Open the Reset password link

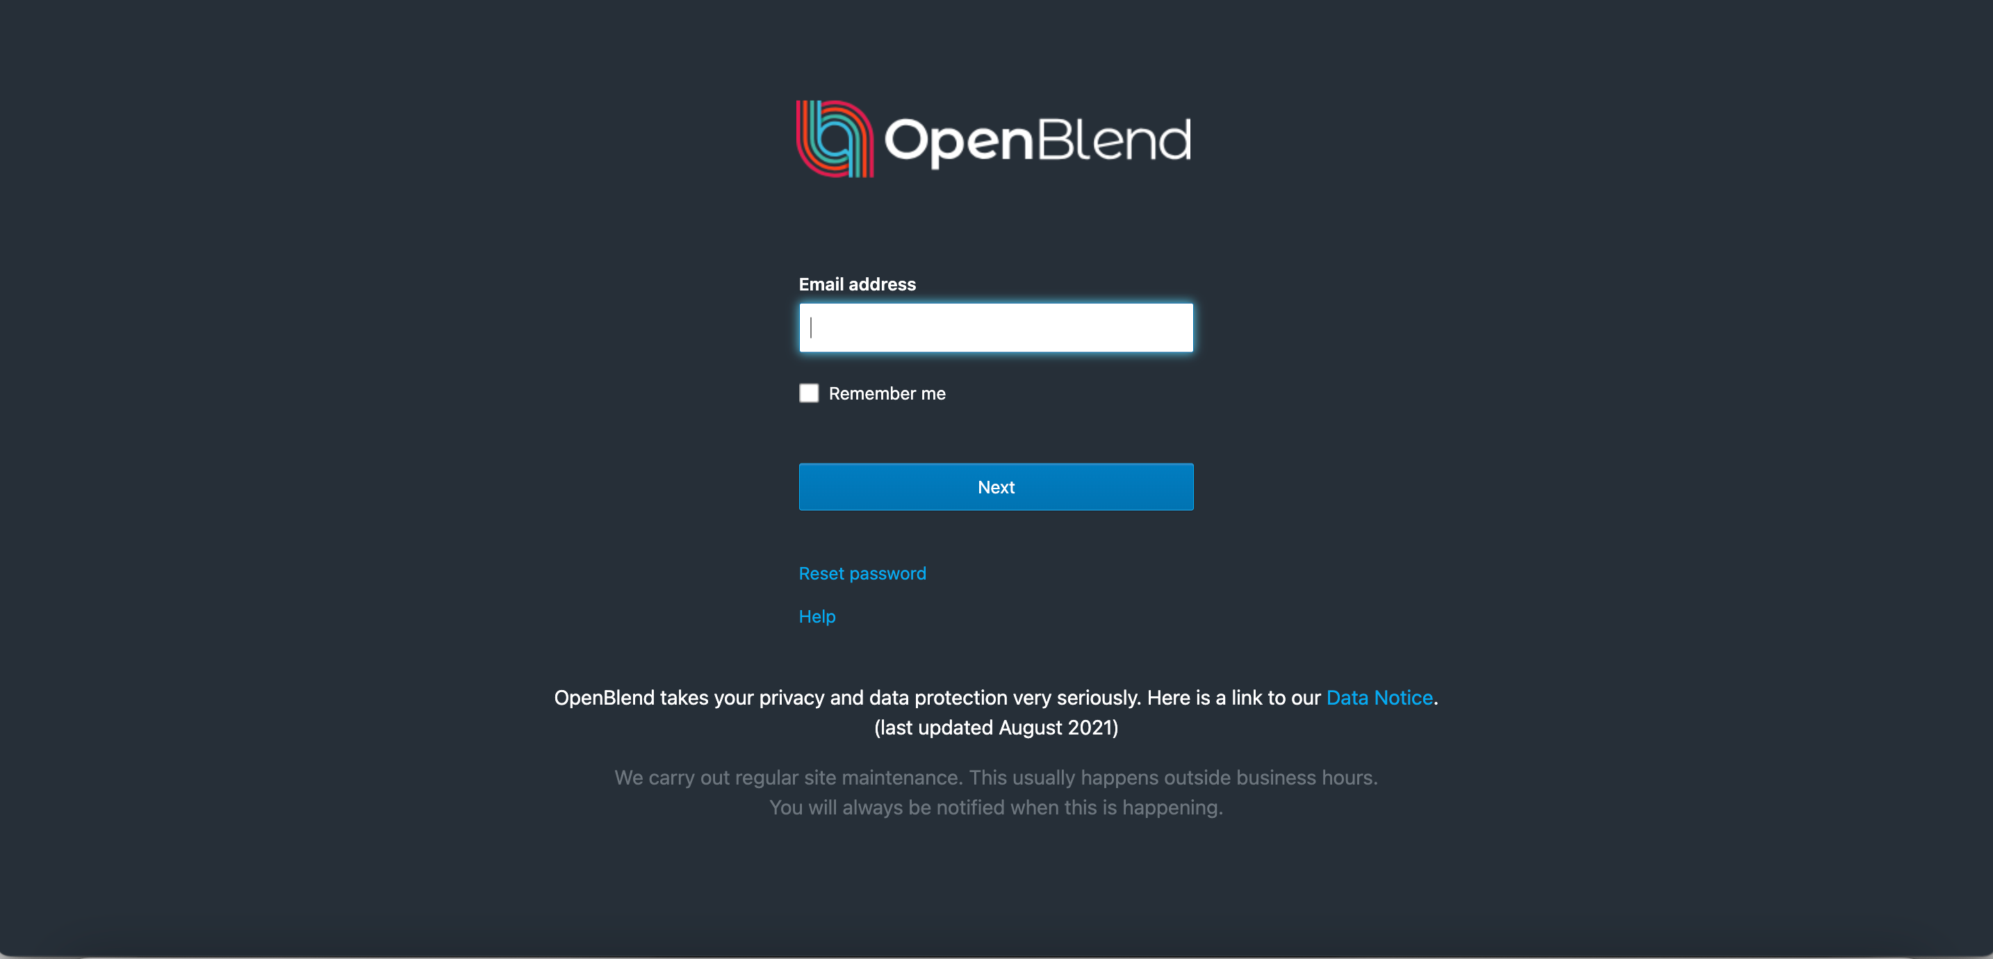coord(862,573)
